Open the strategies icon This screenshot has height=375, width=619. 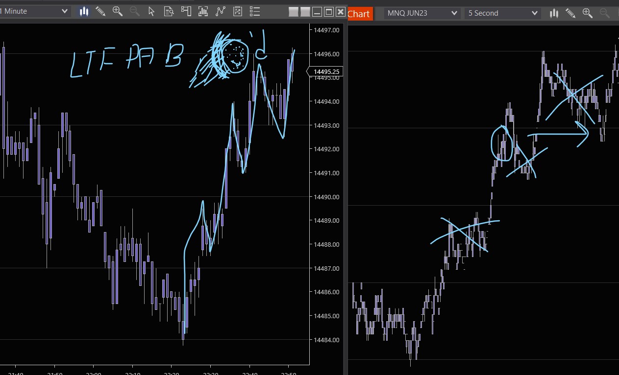click(x=237, y=11)
